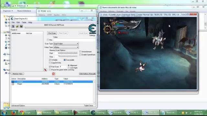Toggle the Writable checkbox
The image size is (207, 116).
tap(50, 60)
